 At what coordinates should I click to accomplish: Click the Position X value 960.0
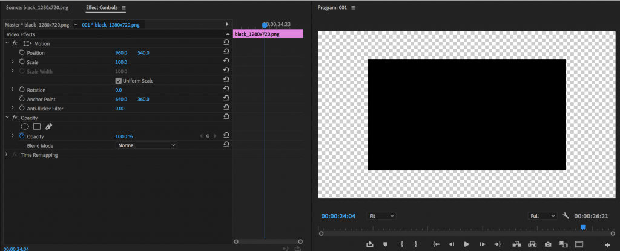[121, 53]
